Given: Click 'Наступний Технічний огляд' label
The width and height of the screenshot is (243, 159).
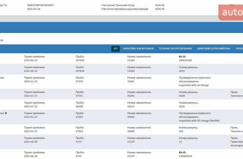Looking at the screenshot, I should tap(117, 5).
